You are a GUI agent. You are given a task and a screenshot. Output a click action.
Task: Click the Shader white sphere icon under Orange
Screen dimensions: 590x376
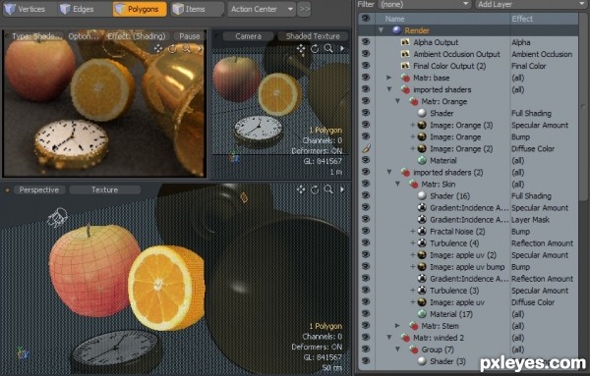(x=422, y=113)
